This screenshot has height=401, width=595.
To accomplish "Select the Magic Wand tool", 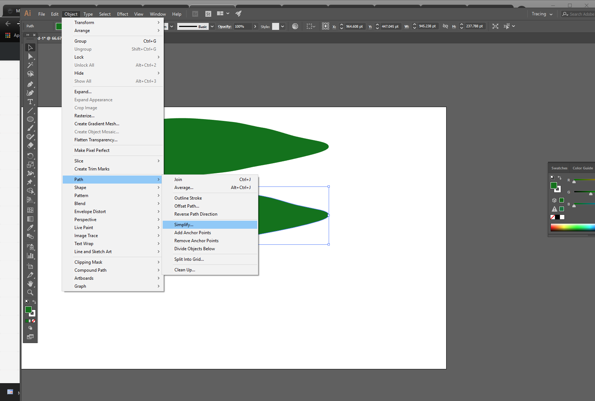I will [30, 65].
